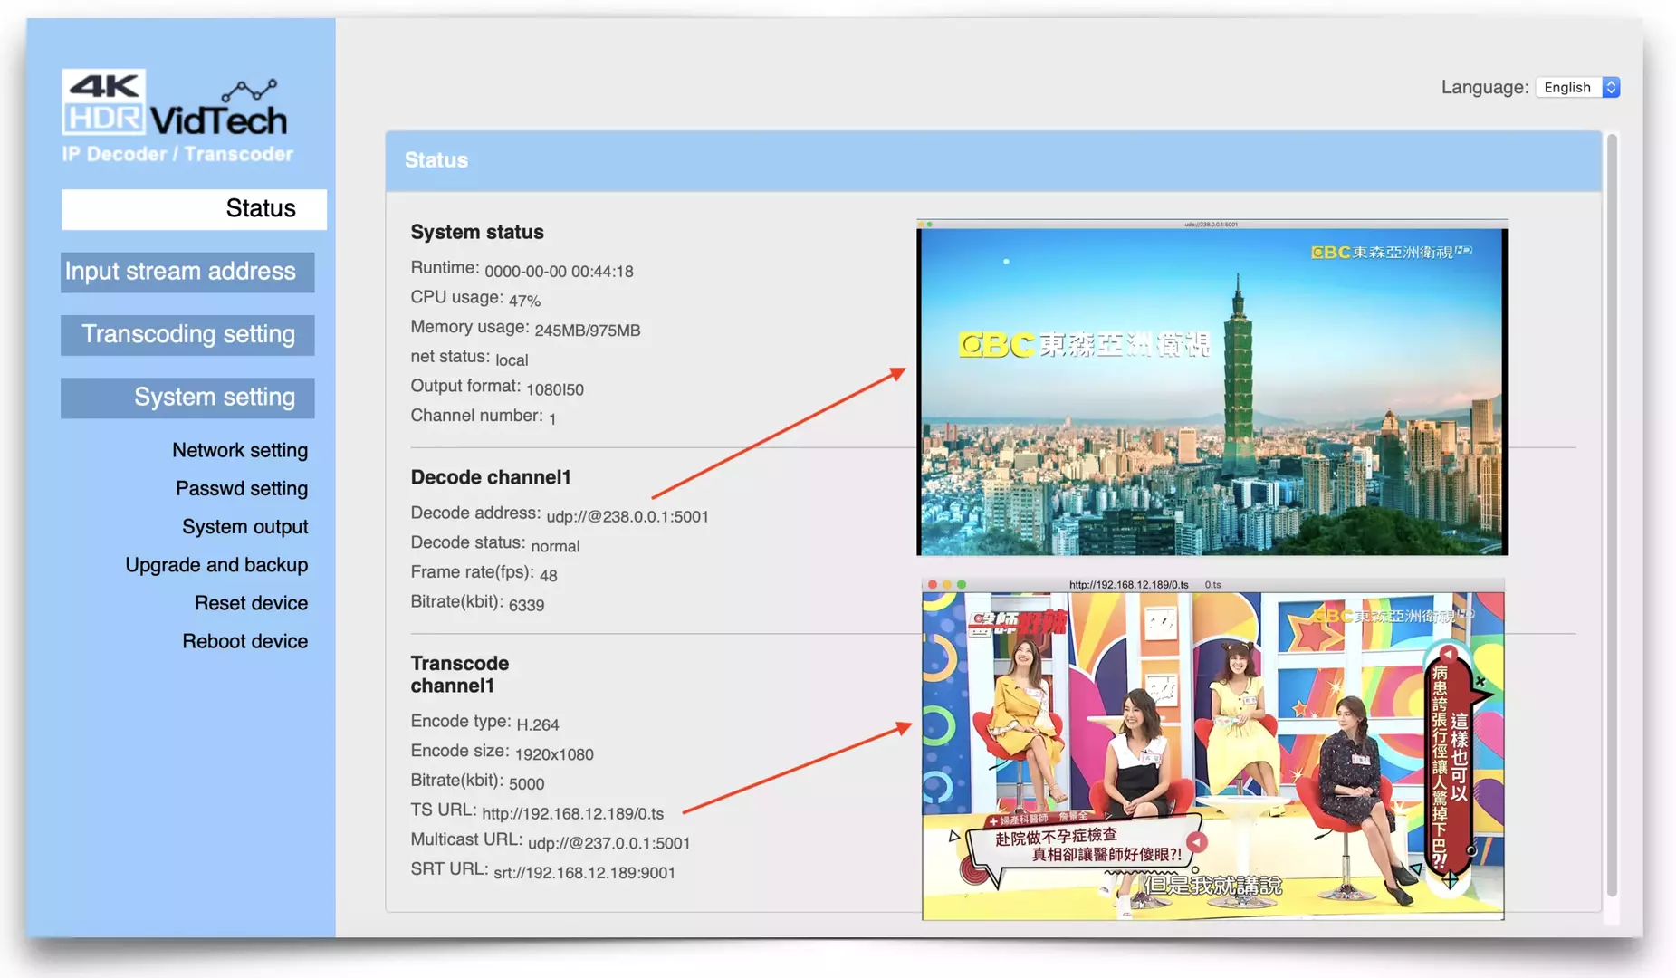Image resolution: width=1676 pixels, height=978 pixels.
Task: Click net status local value
Action: point(512,360)
